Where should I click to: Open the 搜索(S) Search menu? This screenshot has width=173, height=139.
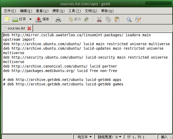point(58,11)
